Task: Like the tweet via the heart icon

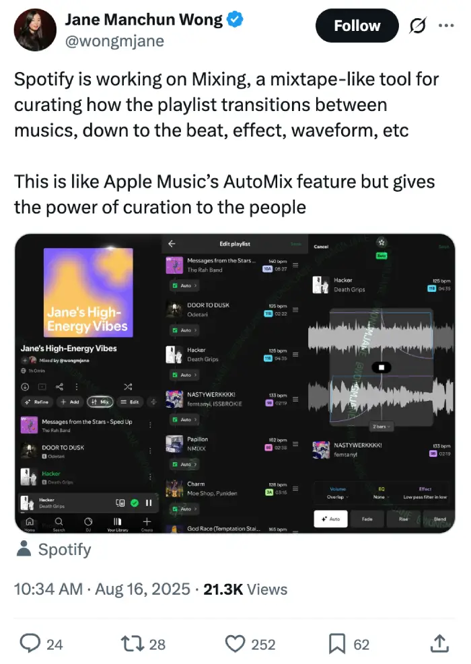Action: pos(235,644)
